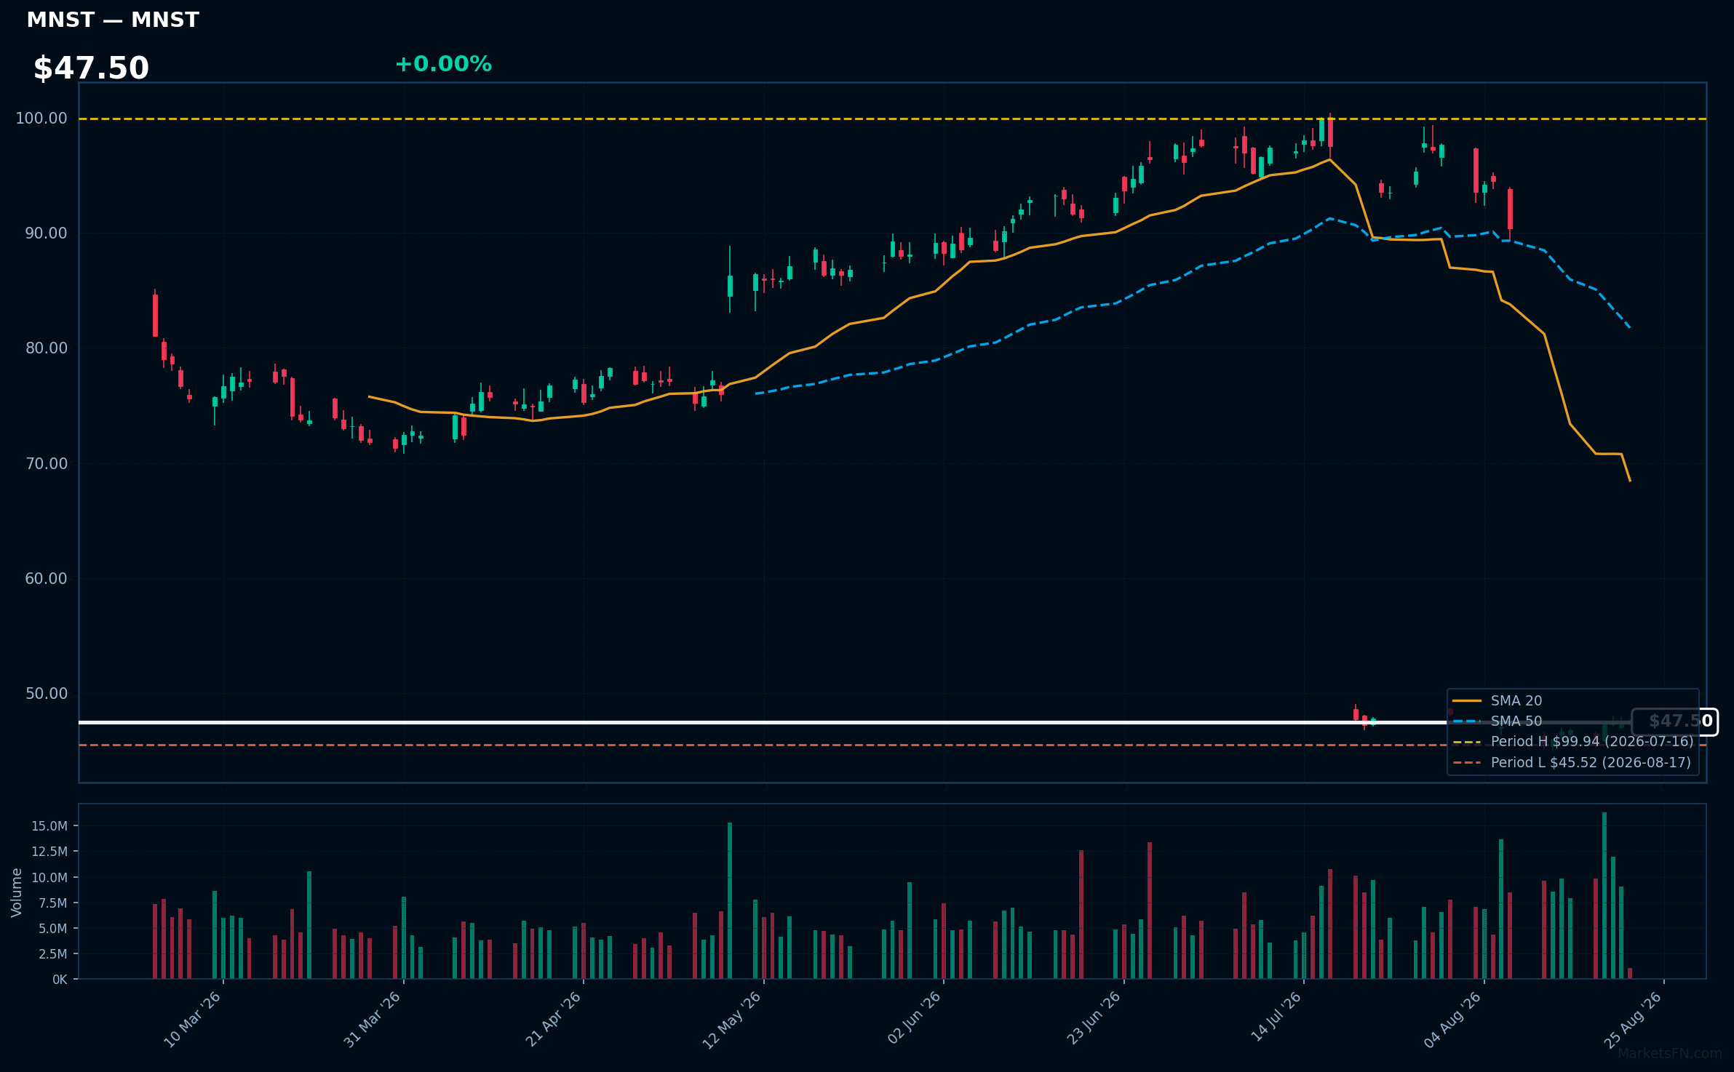
Task: Click the Period L $45.52 legend entry
Action: point(1572,762)
